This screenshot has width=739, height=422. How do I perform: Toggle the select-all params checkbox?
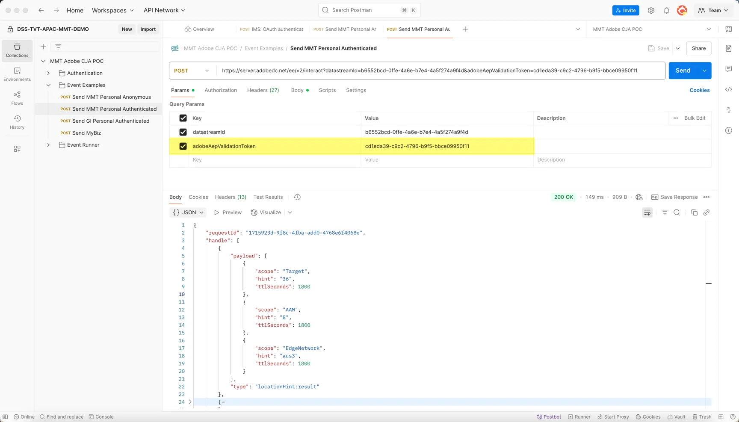(183, 118)
